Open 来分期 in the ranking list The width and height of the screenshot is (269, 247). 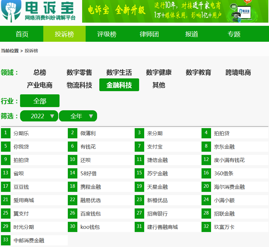tap(168, 133)
